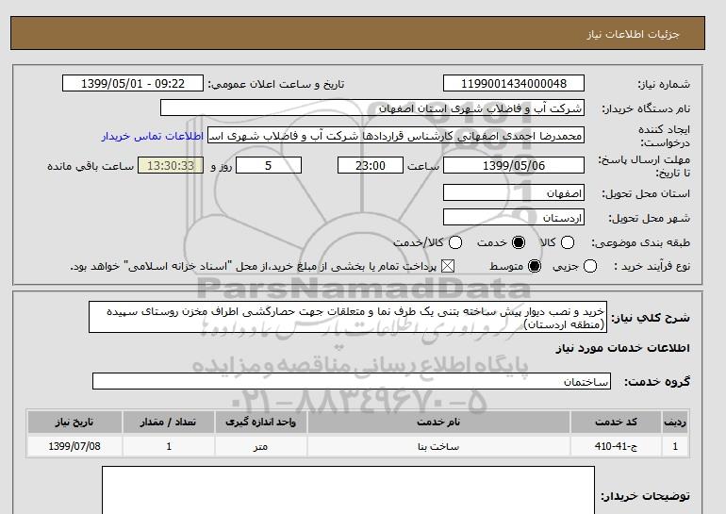Click the remaining time field 13:30:33

(171, 165)
